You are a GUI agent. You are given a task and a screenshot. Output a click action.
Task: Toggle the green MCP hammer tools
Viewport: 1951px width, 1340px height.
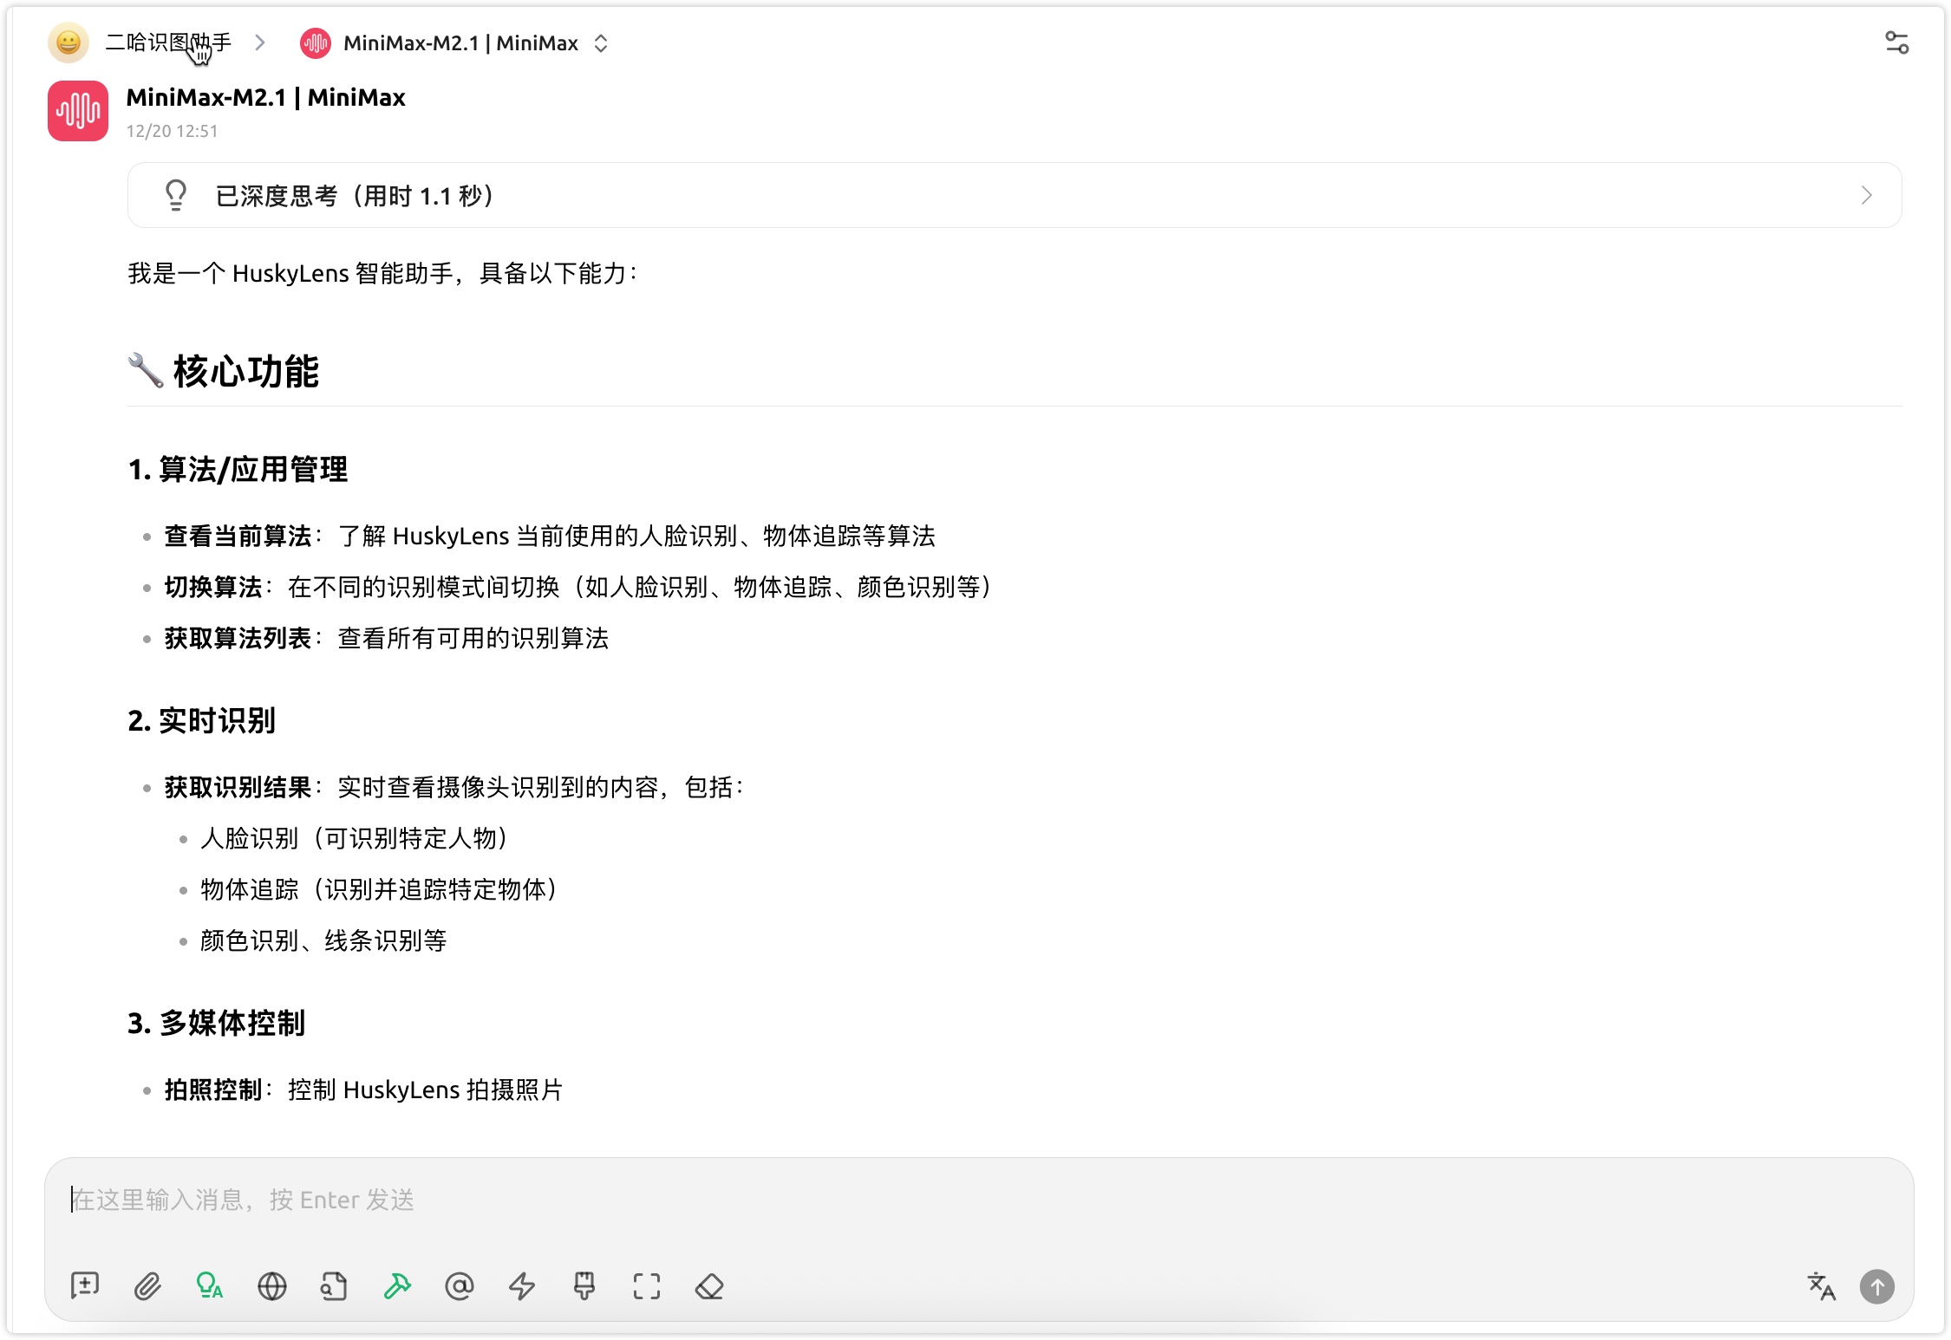397,1286
